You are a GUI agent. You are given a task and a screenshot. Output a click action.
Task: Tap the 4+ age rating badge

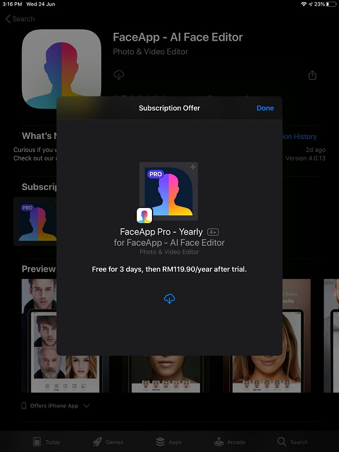(x=213, y=232)
